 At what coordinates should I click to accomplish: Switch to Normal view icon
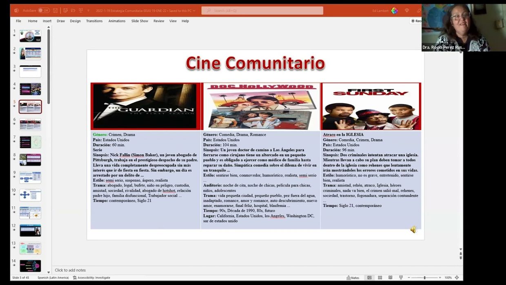point(369,278)
